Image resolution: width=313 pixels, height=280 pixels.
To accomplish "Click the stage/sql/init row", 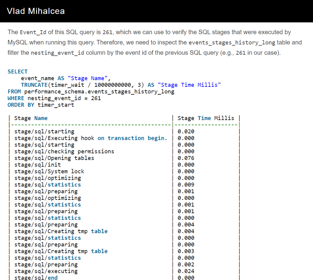I will point(38,165).
